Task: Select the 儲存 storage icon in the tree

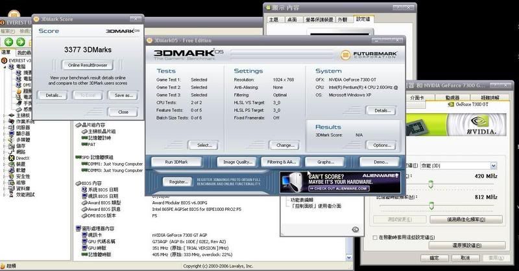Action: (12, 146)
